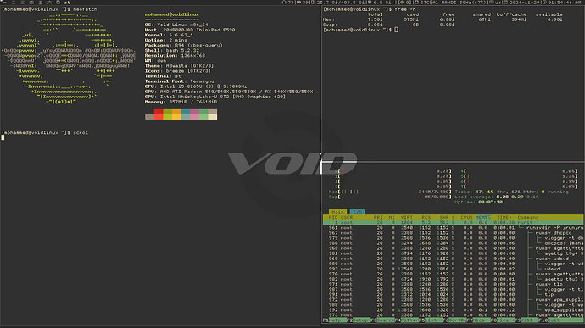
Task: Open F6 SortBy menu in htop
Action: (455, 320)
